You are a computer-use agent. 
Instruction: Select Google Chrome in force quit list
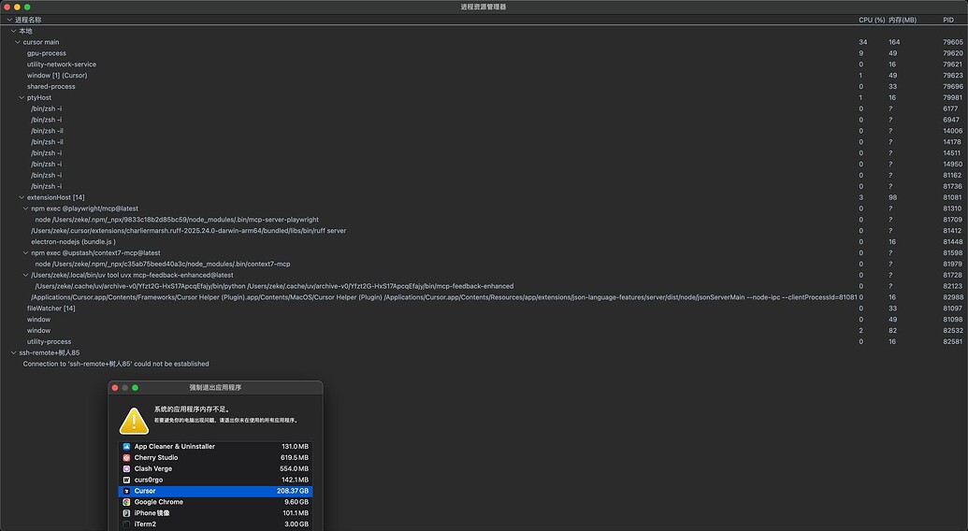215,502
